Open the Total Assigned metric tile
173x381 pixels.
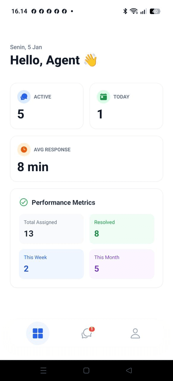click(x=51, y=229)
